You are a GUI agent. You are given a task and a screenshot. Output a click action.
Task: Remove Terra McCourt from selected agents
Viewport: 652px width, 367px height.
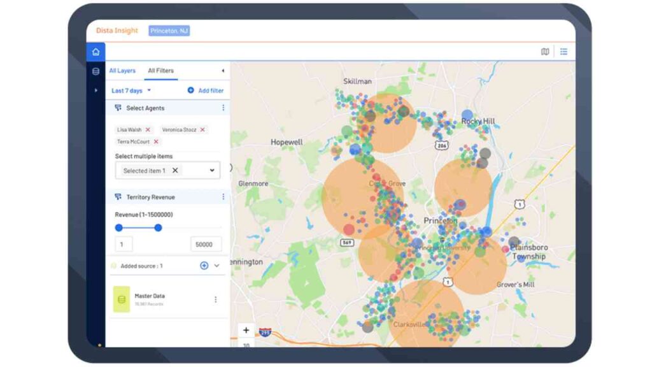[157, 141]
